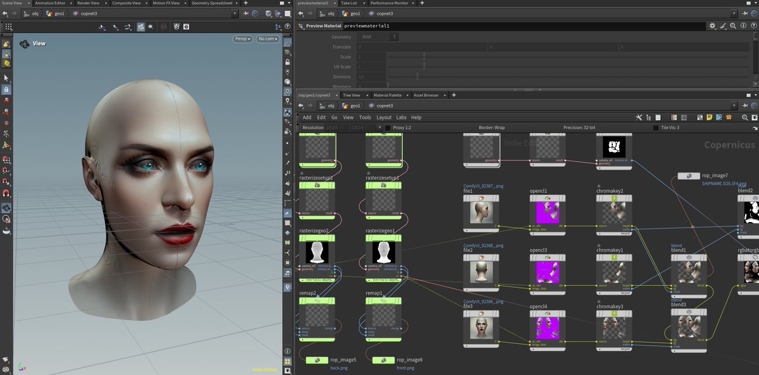Open the Labs menu
The image size is (759, 375).
(401, 118)
